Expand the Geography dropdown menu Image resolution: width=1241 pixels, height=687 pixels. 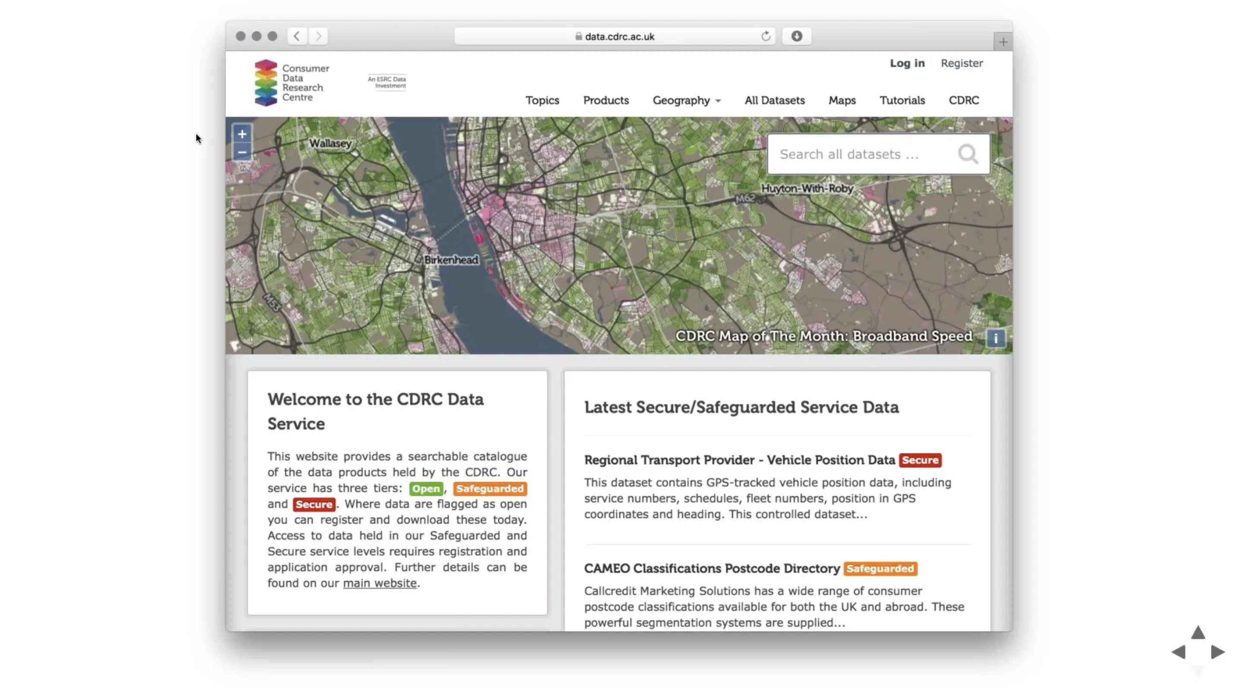point(686,100)
